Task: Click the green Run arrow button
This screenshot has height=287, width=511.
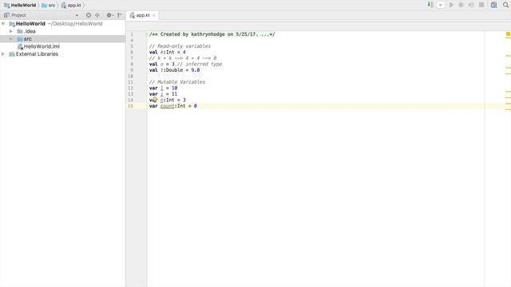Action: pos(451,5)
